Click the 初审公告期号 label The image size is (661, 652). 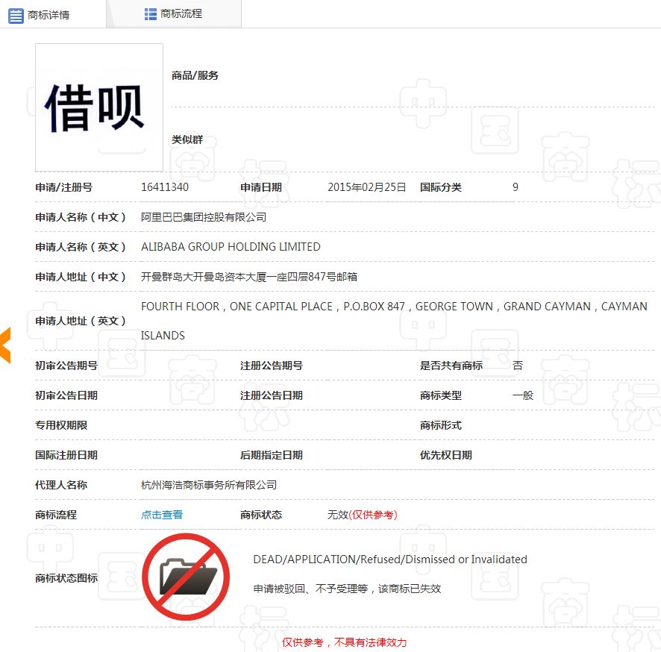66,366
